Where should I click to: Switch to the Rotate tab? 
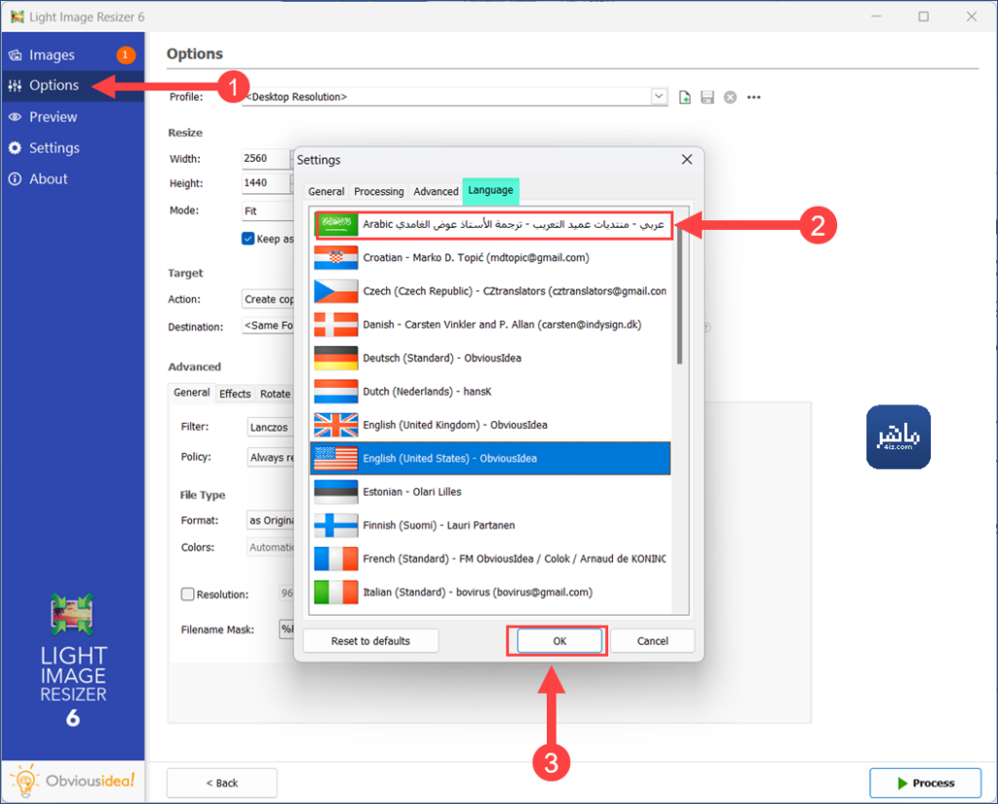275,394
